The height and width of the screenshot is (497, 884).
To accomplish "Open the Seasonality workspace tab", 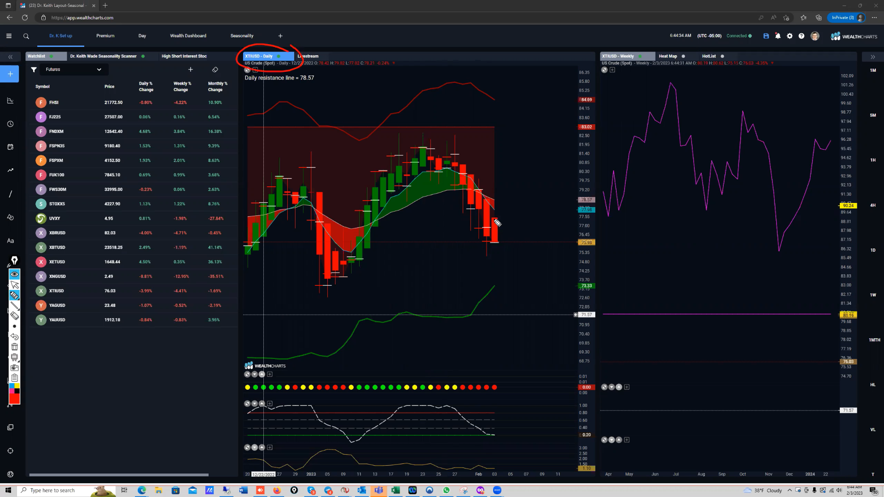I will click(x=242, y=36).
